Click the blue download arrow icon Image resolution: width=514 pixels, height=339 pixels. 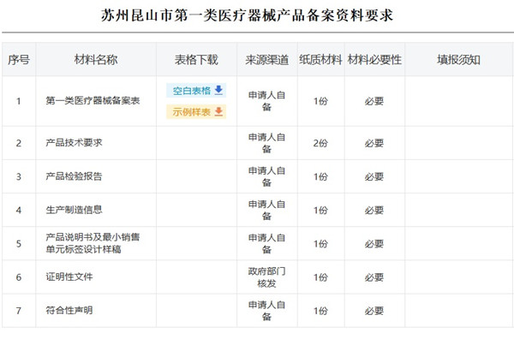coord(218,90)
